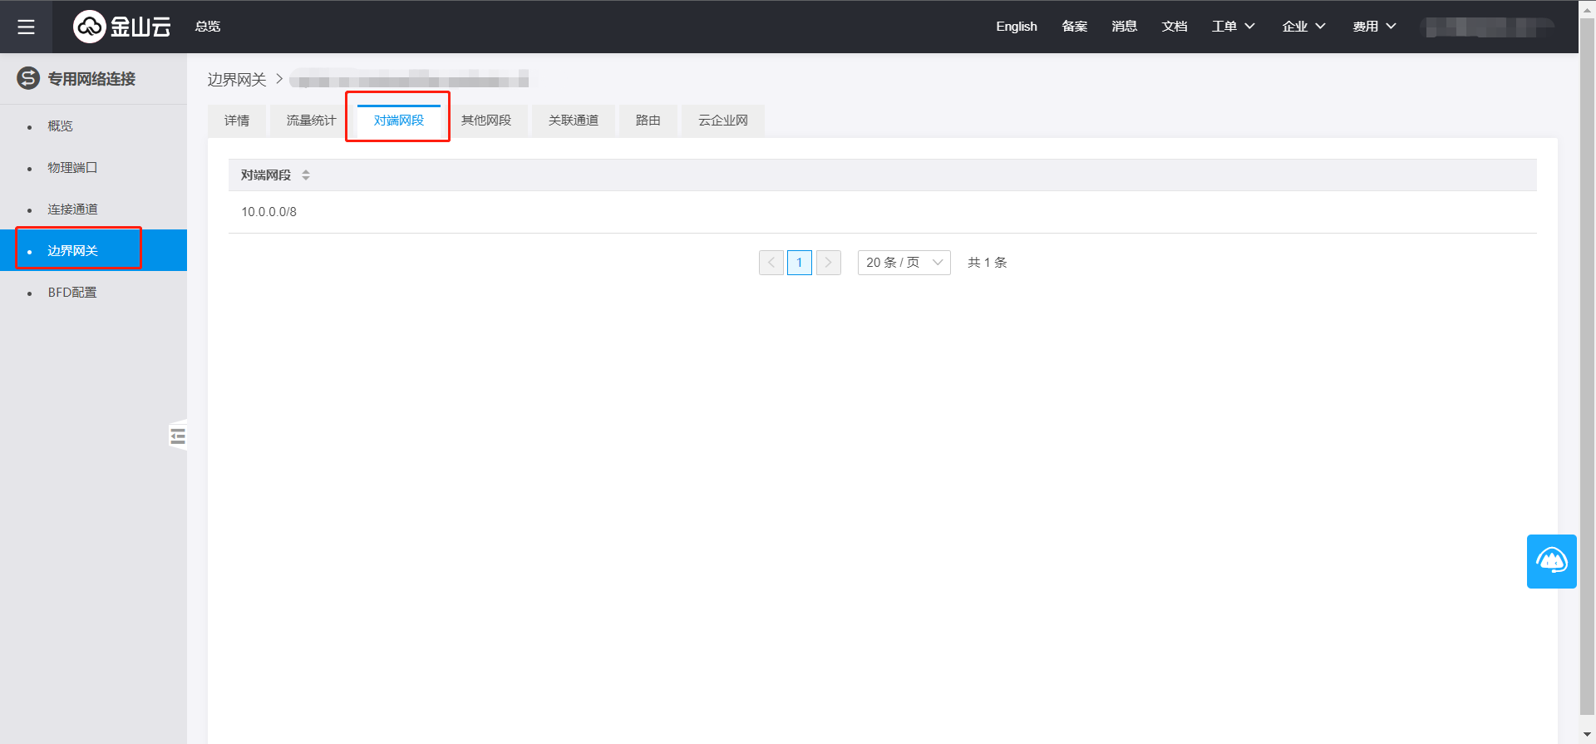1596x744 pixels.
Task: Switch to the 路由 tab
Action: (x=648, y=121)
